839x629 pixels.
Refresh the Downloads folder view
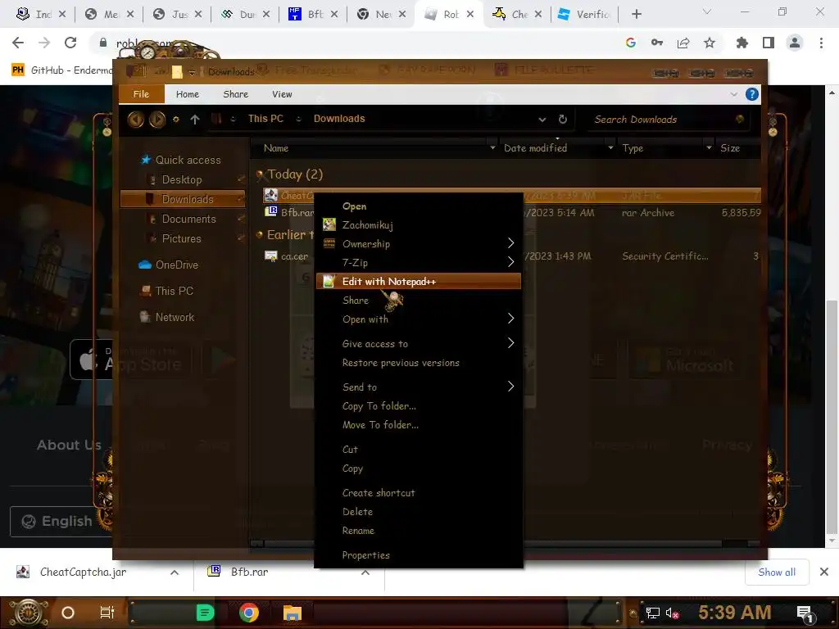[562, 120]
